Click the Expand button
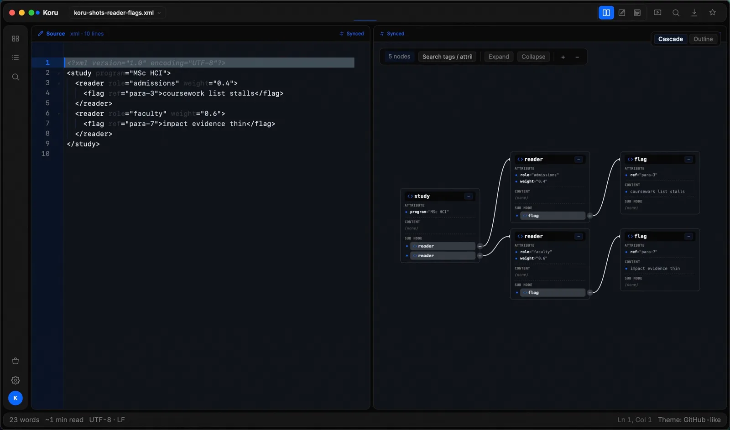This screenshot has height=430, width=730. 499,57
